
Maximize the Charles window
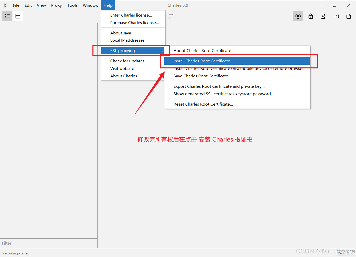(334, 5)
